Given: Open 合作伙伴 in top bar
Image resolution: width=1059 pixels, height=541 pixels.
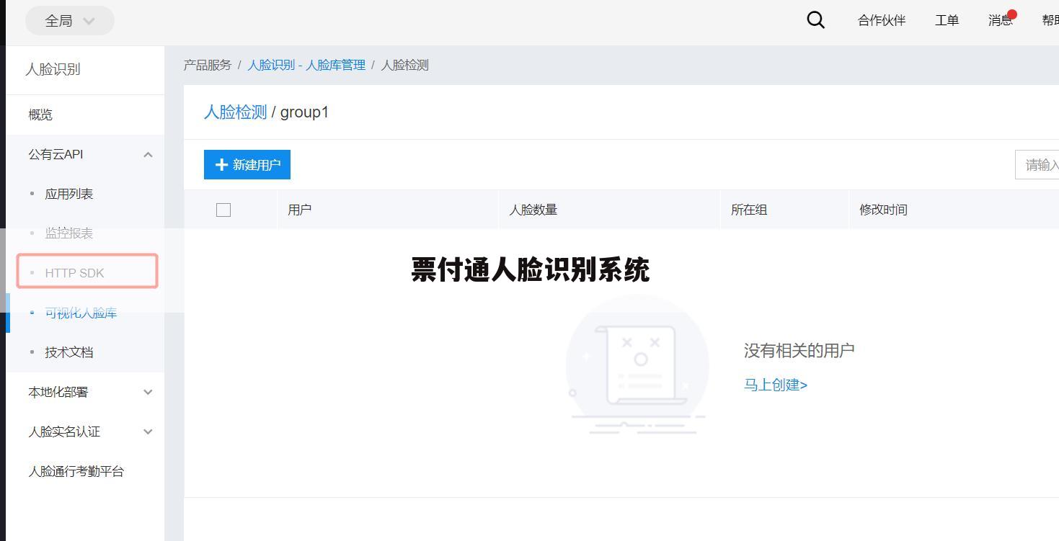Looking at the screenshot, I should (881, 20).
